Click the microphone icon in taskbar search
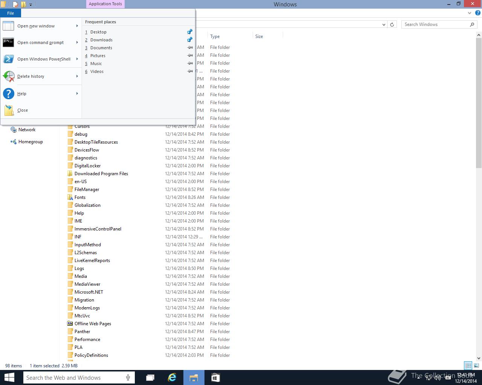This screenshot has height=385, width=482. (128, 377)
